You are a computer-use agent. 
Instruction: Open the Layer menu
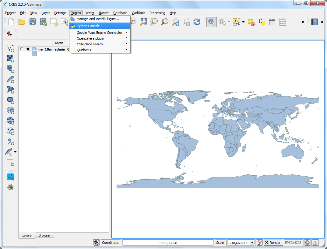tap(45, 13)
